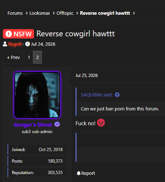Jump to page 1 of thread
This screenshot has width=165, height=182.
click(29, 57)
